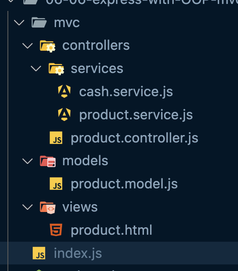Click the Angular icon beside cash.service.js
Screen dimensions: 238x271
pyautogui.click(x=64, y=91)
